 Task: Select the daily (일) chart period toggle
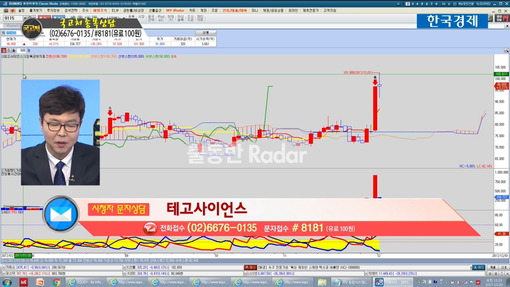[x=4, y=51]
